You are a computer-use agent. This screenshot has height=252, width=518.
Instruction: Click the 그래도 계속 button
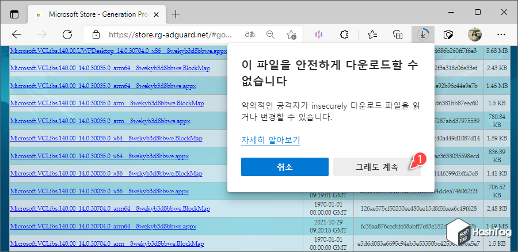tap(377, 167)
